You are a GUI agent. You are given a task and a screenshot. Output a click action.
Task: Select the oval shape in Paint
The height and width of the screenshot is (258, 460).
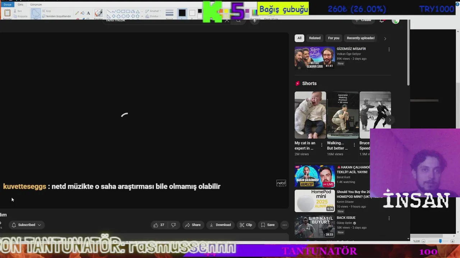[x=119, y=11]
